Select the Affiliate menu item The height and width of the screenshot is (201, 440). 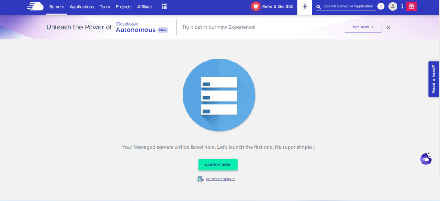(x=144, y=7)
